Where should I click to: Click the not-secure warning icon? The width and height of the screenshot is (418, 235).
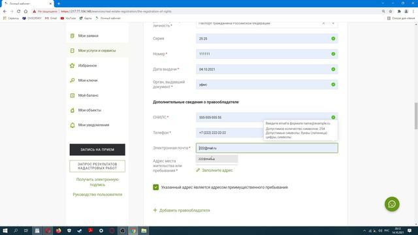click(34, 12)
